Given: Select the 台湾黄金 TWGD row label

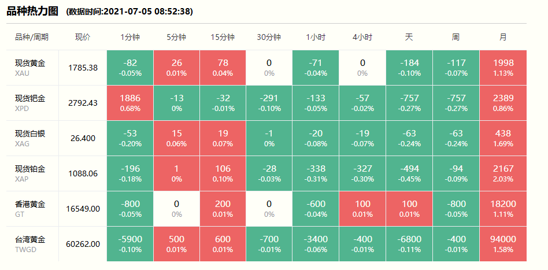Looking at the screenshot, I should [x=30, y=243].
